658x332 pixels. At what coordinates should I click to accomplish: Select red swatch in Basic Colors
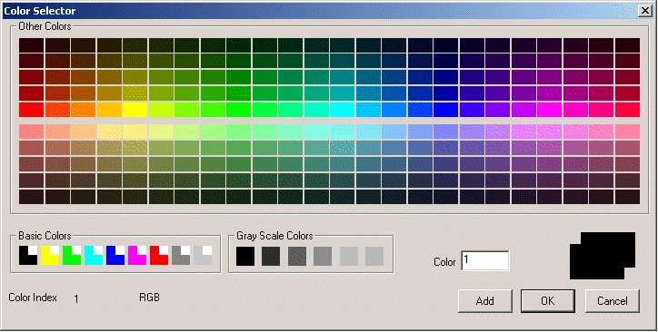point(159,256)
